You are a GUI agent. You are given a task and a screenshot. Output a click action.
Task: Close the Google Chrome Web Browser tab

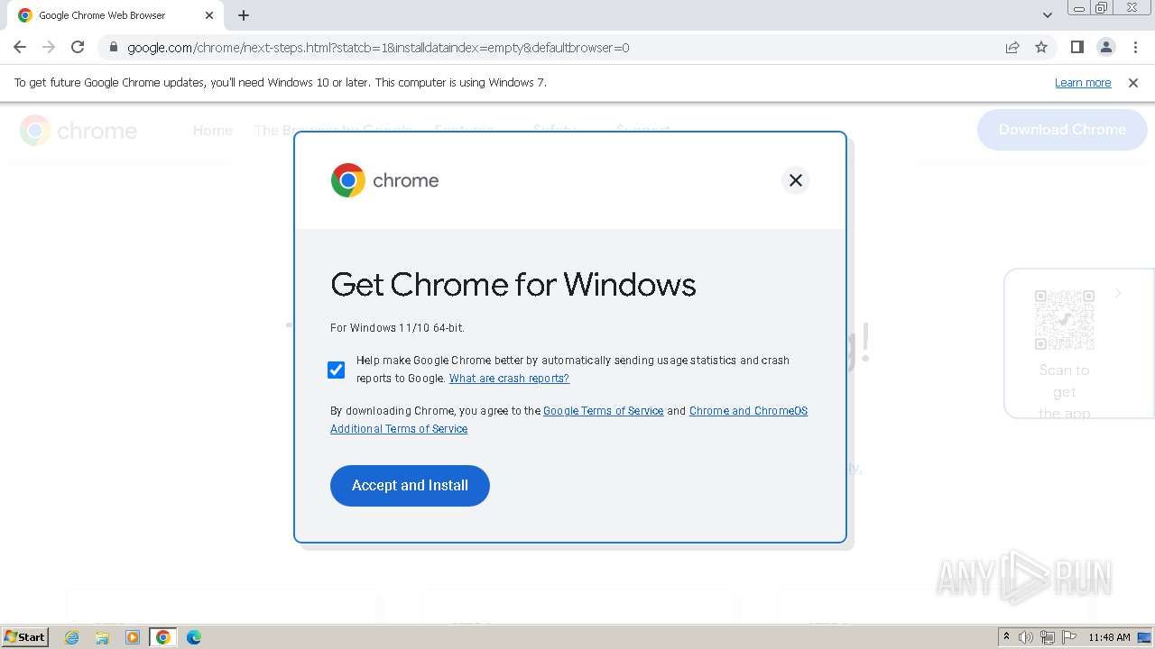pyautogui.click(x=209, y=15)
